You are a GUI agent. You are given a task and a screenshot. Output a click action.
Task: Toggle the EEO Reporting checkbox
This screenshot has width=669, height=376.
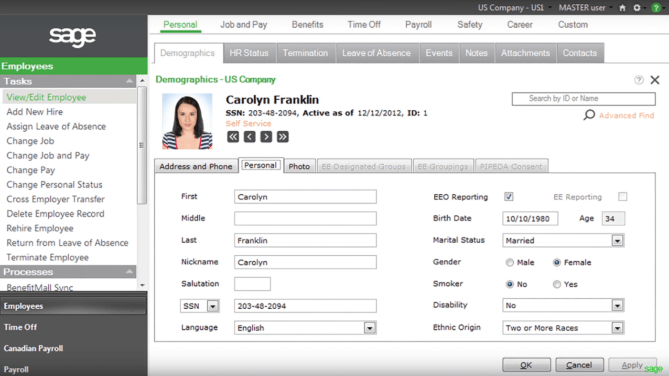point(509,197)
